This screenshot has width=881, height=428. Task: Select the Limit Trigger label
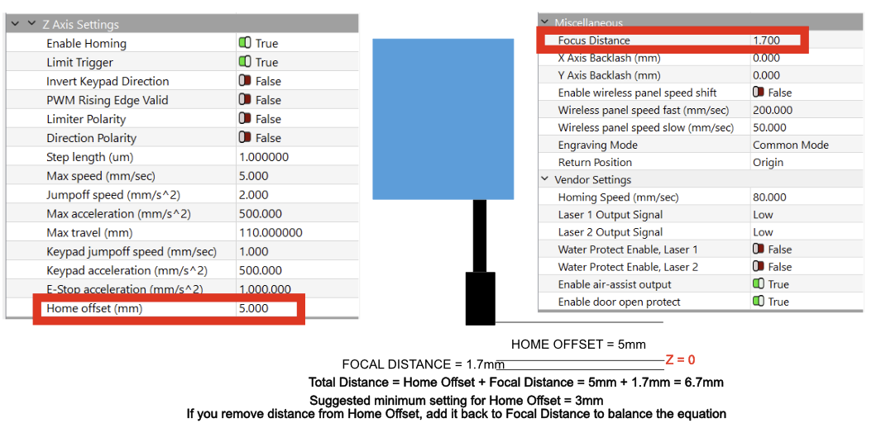(x=79, y=62)
